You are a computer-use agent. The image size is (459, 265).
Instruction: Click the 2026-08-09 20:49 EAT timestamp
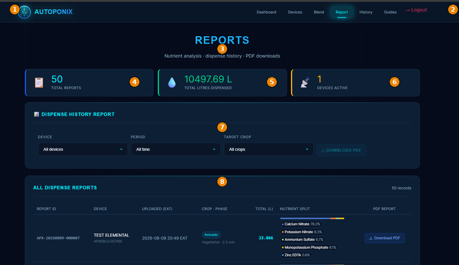click(x=165, y=238)
